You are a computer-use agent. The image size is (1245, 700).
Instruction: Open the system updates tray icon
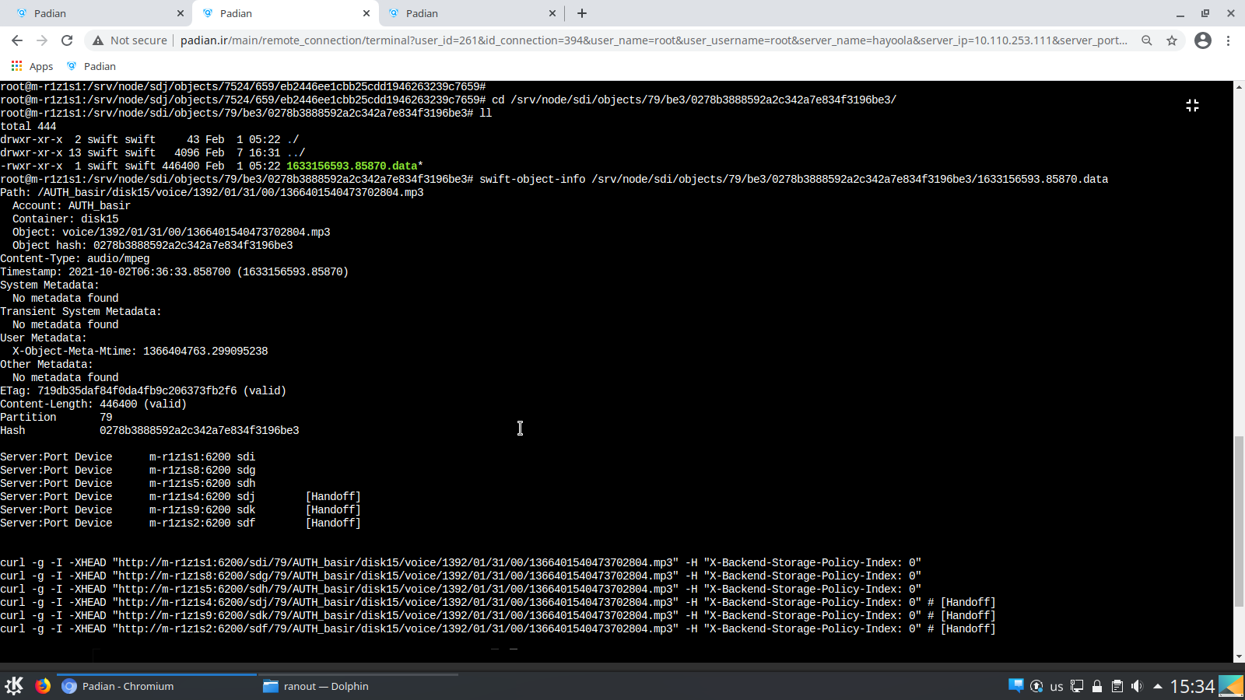(1036, 686)
